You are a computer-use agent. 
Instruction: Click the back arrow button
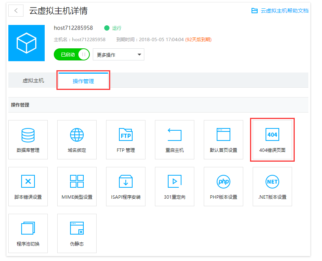pyautogui.click(x=16, y=11)
